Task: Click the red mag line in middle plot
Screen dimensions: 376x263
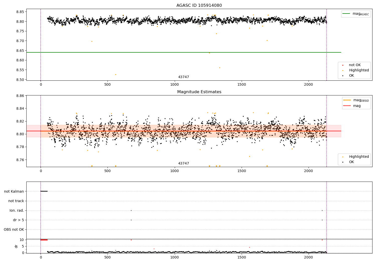Action: [184, 131]
